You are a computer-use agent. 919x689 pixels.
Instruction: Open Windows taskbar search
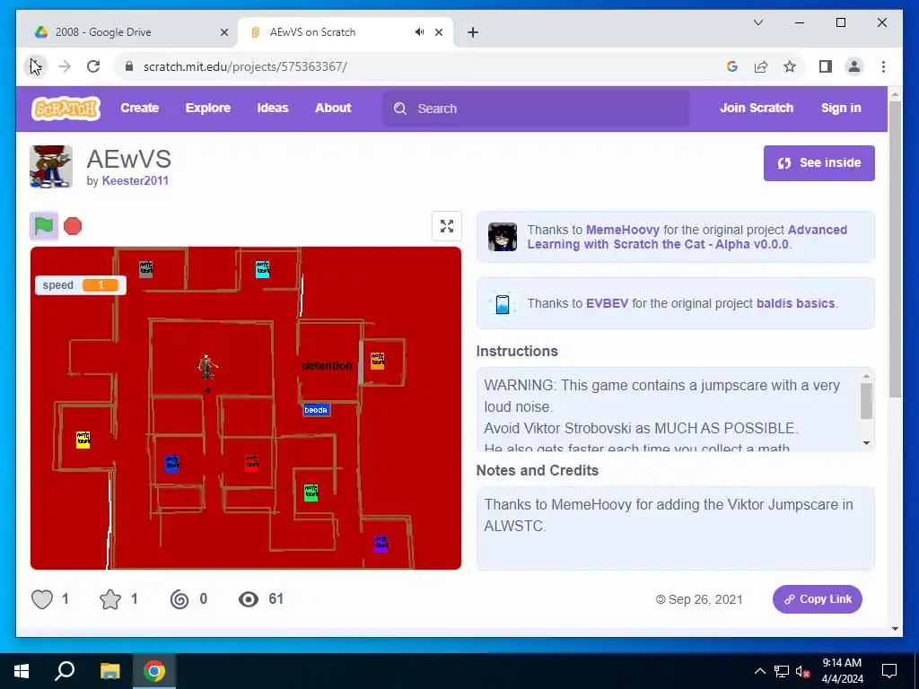pyautogui.click(x=65, y=671)
